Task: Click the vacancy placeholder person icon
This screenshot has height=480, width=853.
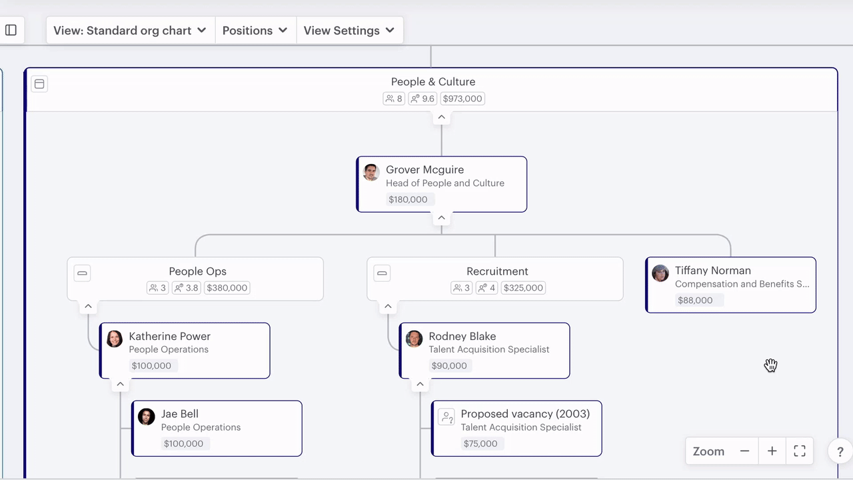Action: click(446, 416)
